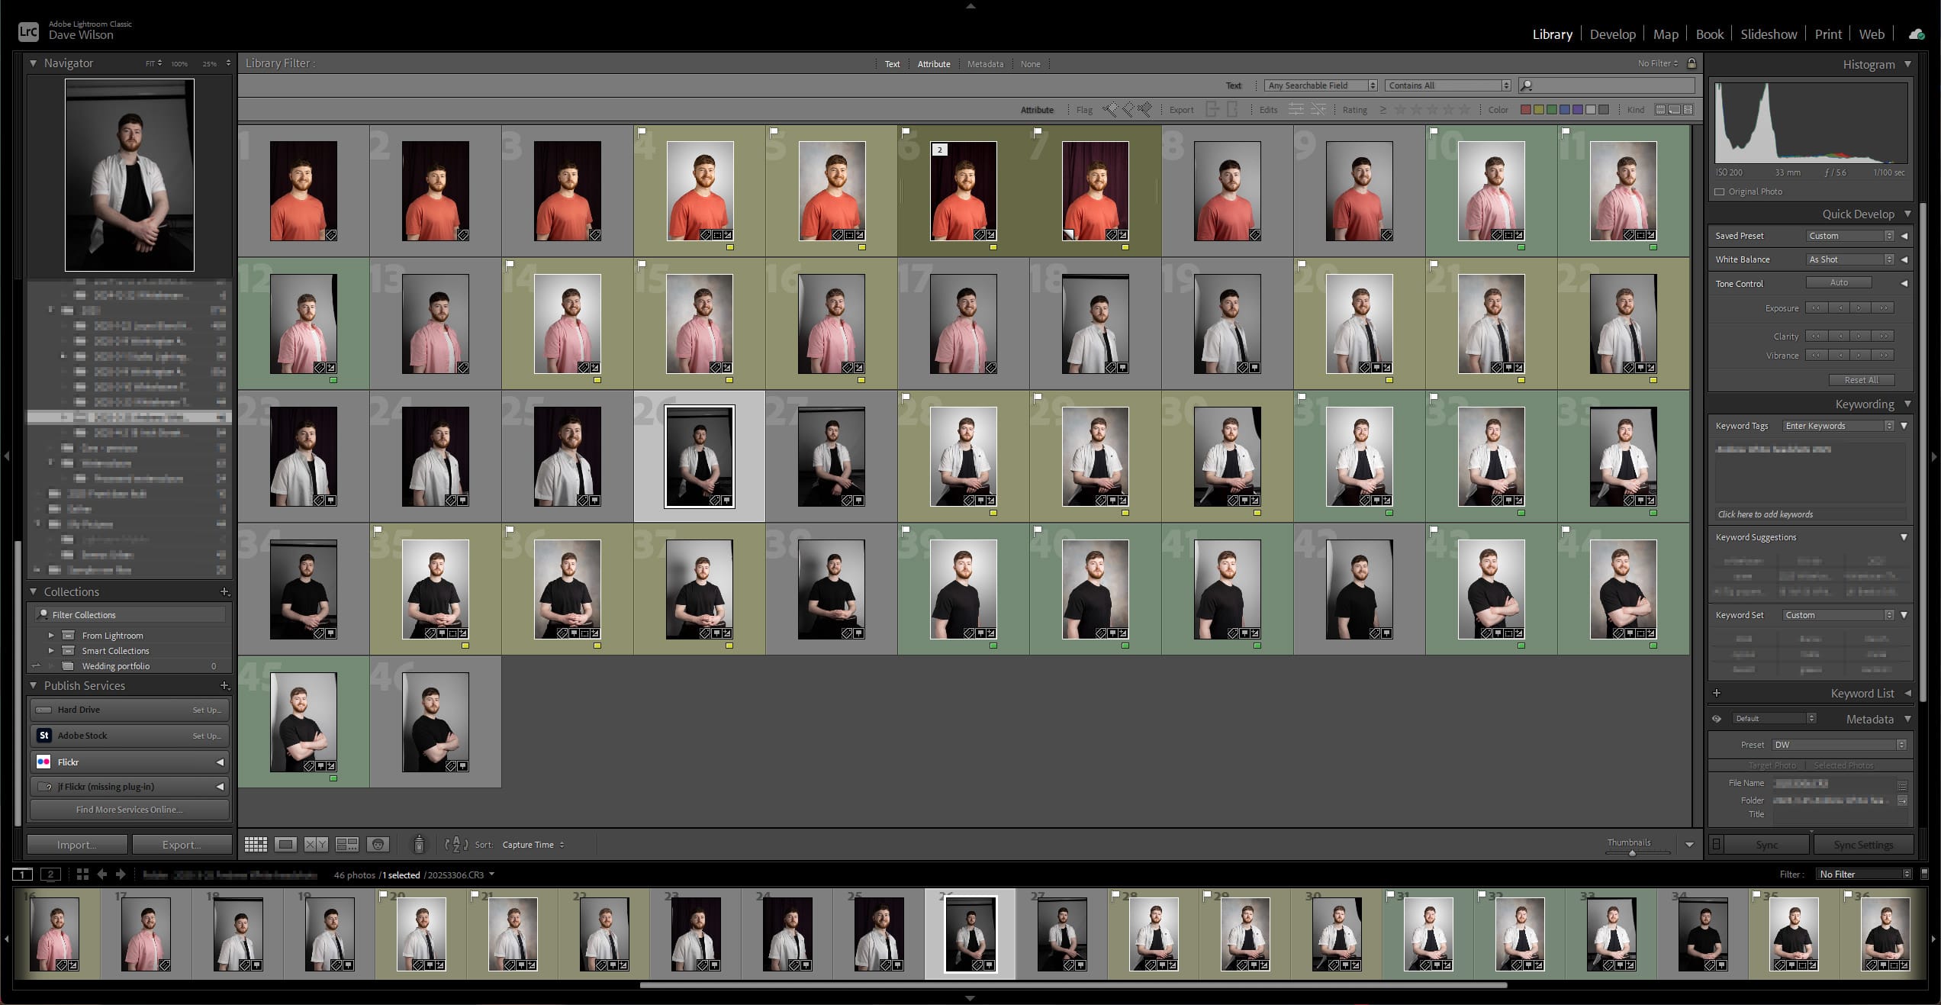Select the Painter spray can tool
The image size is (1941, 1005).
point(418,844)
